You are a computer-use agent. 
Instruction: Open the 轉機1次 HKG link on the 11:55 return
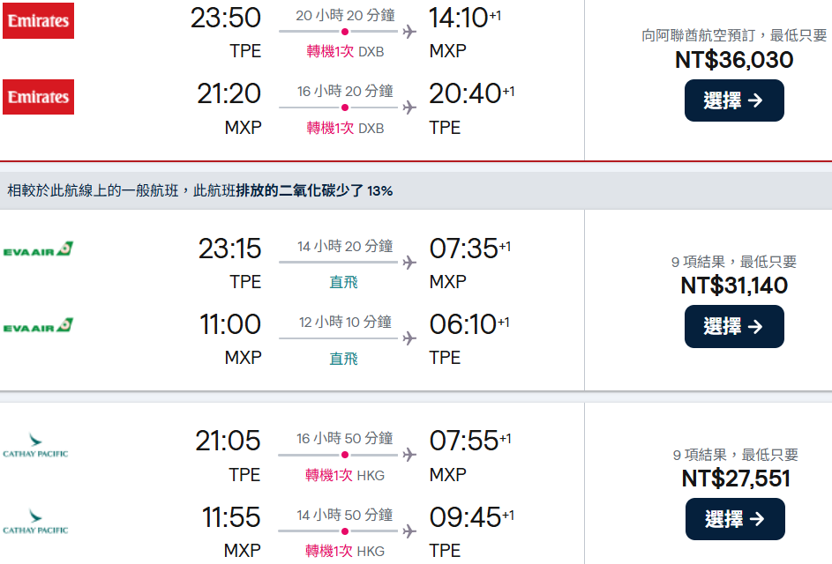345,551
